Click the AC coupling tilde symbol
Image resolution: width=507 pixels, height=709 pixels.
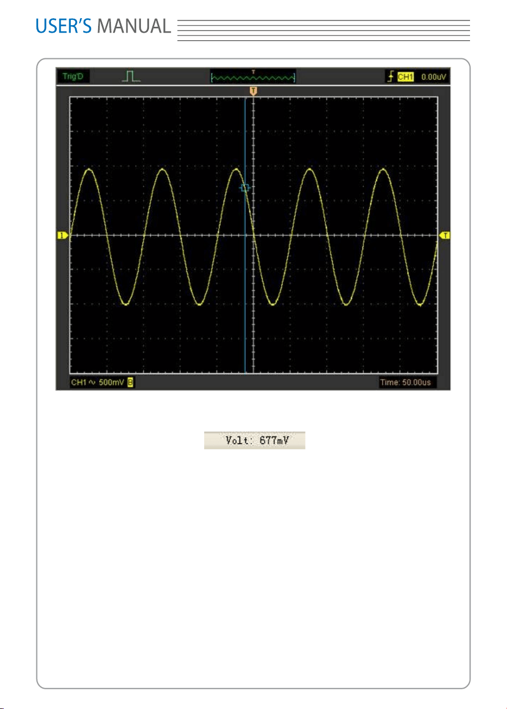tap(92, 382)
